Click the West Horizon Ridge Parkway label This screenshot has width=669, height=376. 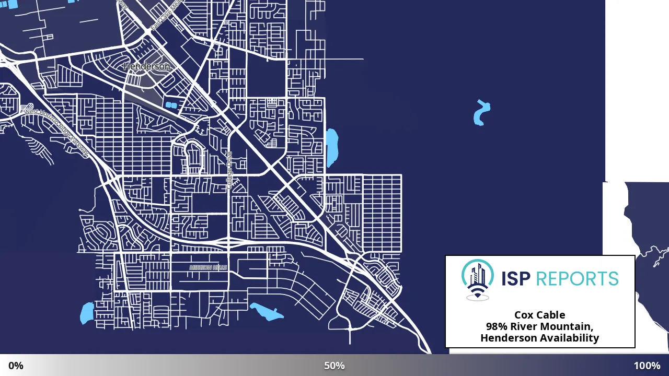[56, 132]
